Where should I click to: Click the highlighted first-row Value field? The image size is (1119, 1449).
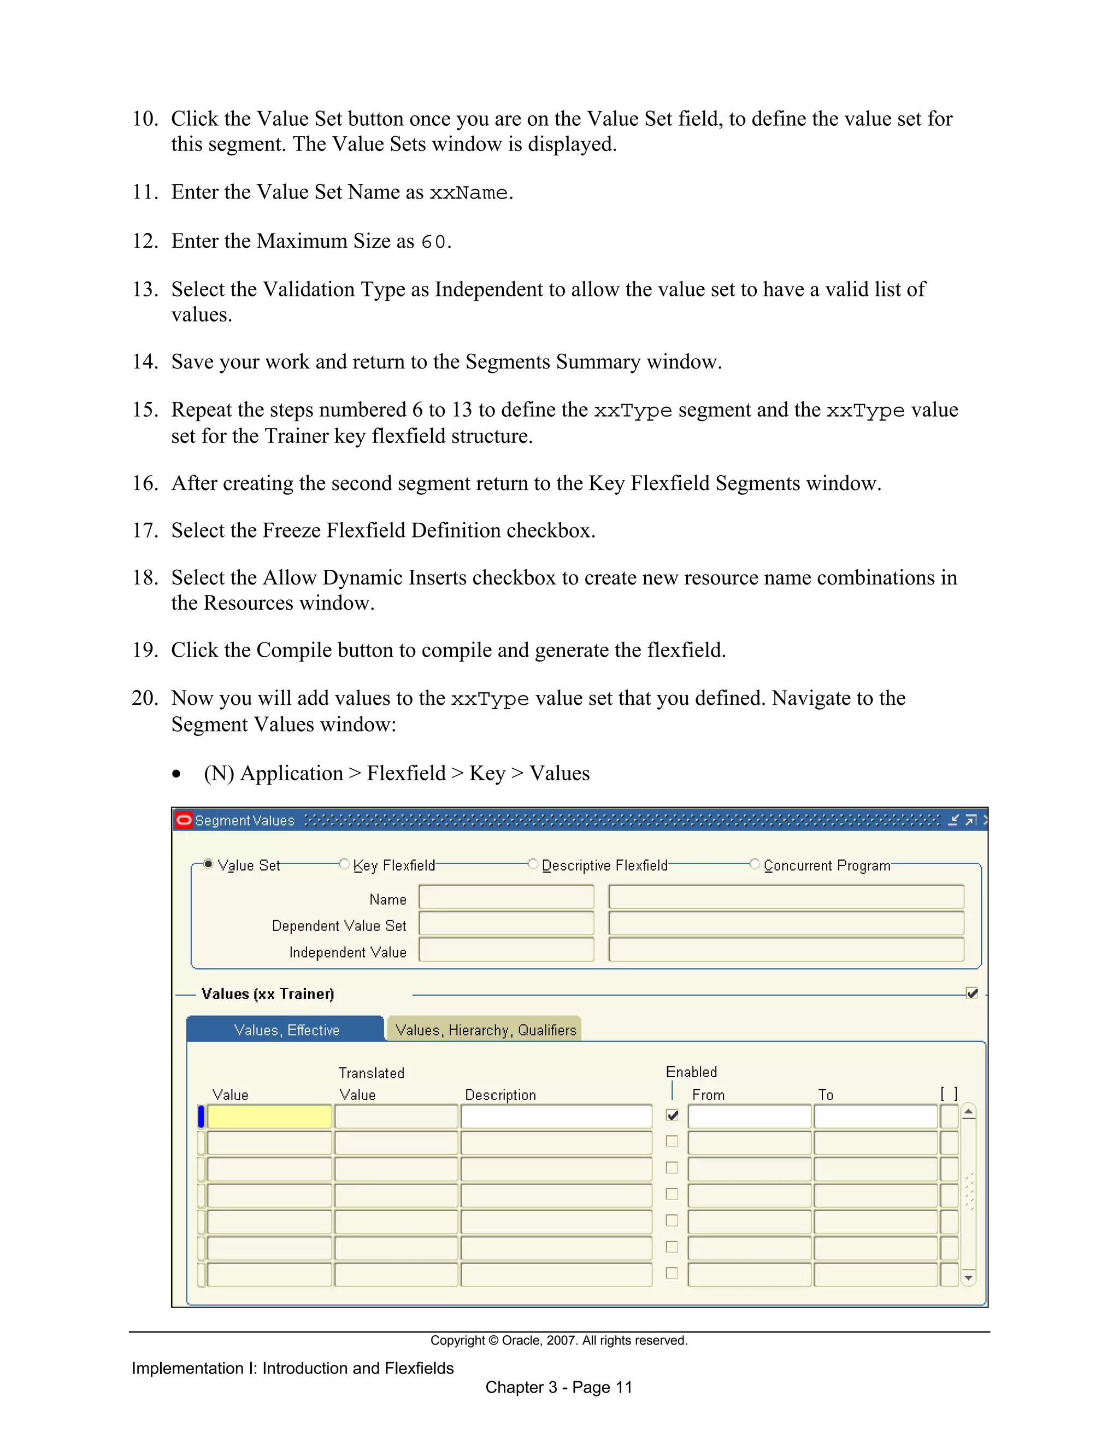click(x=270, y=1117)
